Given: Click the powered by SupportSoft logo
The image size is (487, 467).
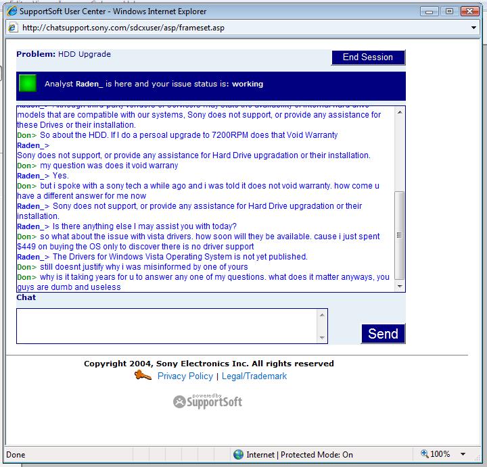Looking at the screenshot, I should (208, 401).
